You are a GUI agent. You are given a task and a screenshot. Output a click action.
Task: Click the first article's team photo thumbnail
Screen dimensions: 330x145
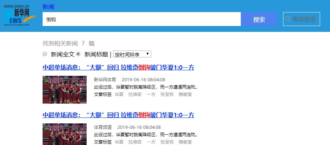point(65,90)
